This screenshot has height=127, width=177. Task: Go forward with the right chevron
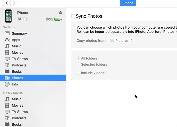14,3
